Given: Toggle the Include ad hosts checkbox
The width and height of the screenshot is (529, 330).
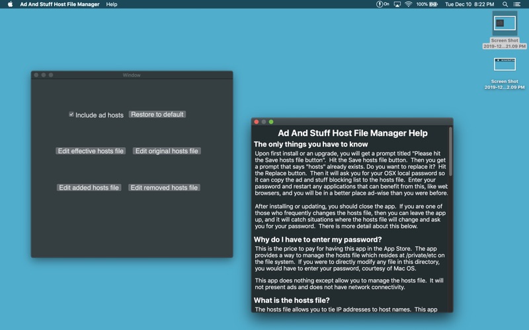Looking at the screenshot, I should tap(71, 114).
